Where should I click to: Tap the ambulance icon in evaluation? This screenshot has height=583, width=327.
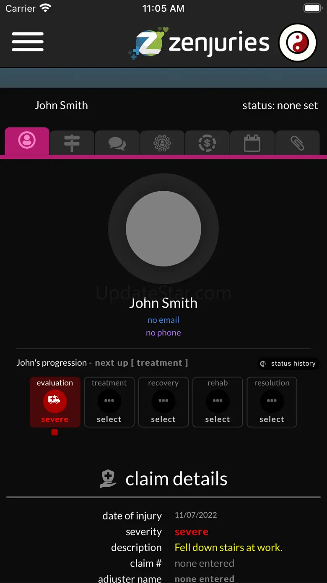point(54,400)
